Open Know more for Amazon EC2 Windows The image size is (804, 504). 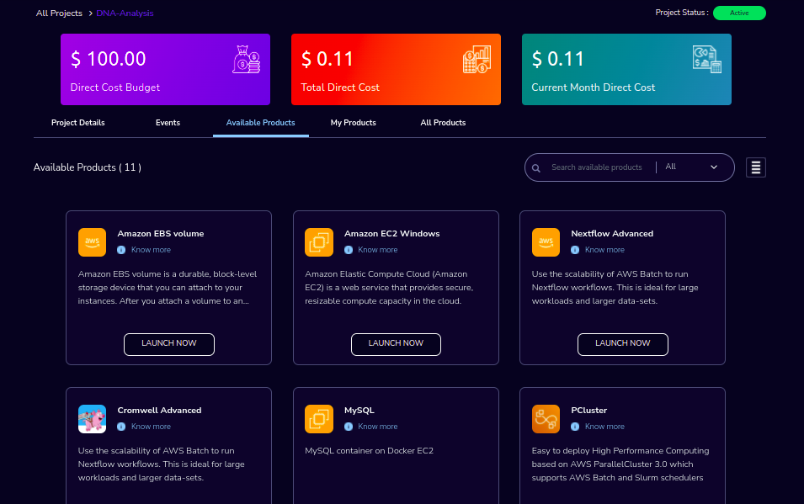coord(378,250)
